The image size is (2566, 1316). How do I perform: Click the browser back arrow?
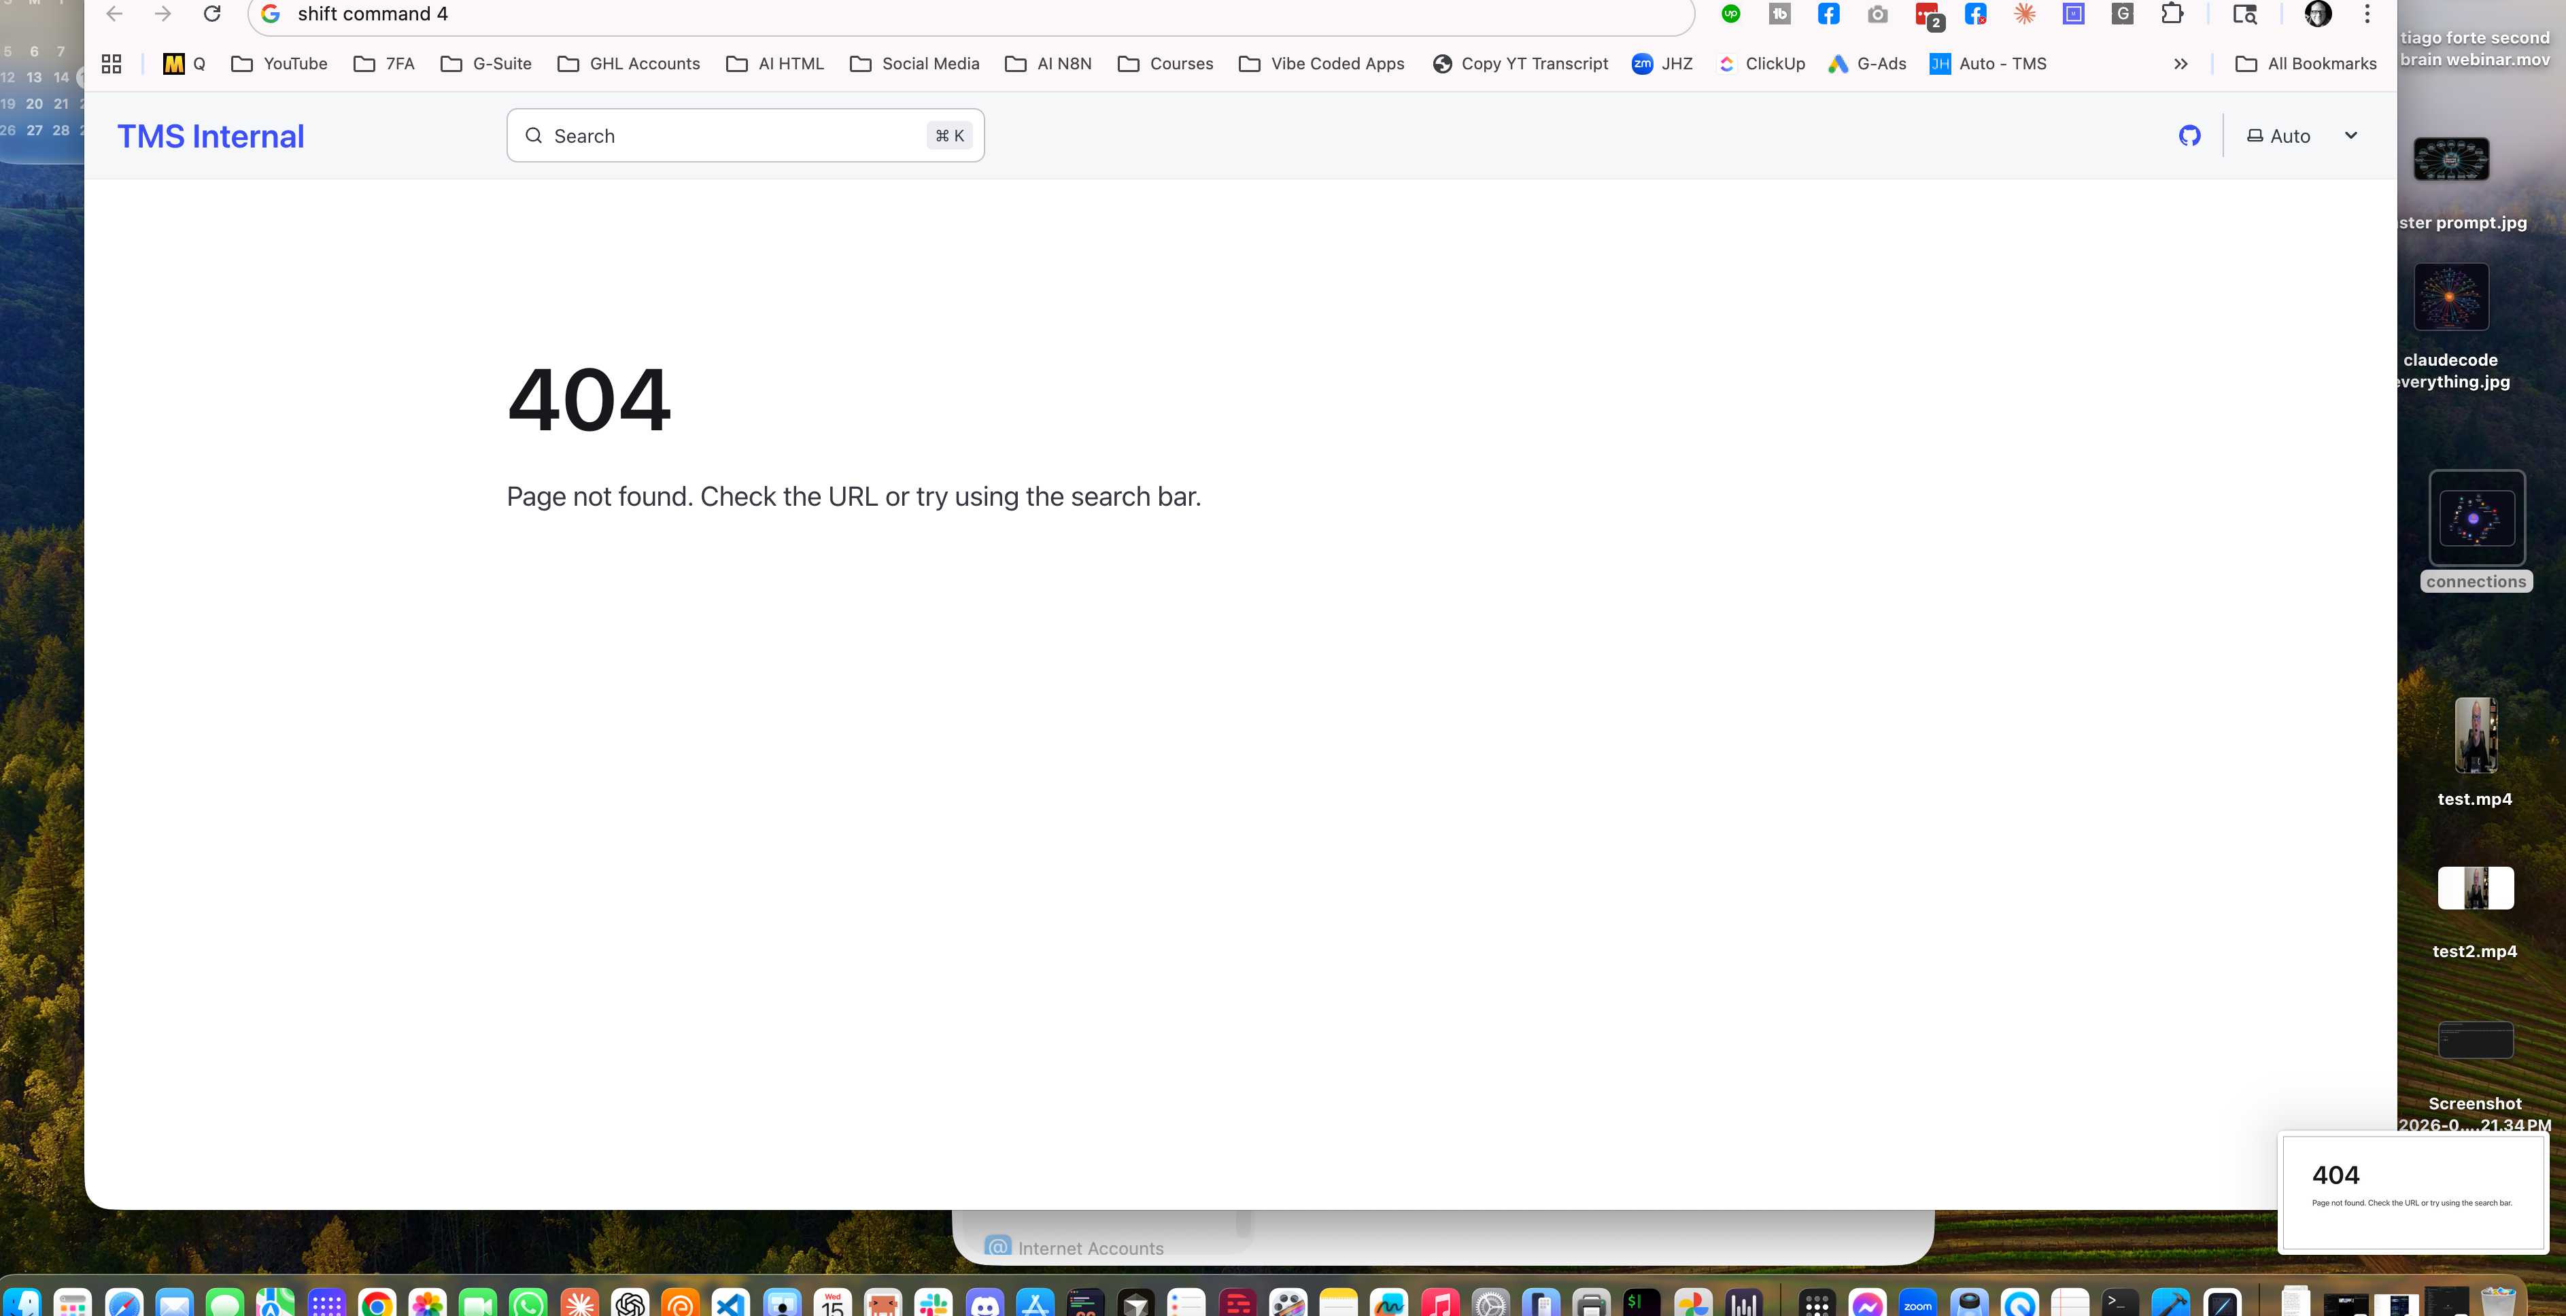(x=114, y=14)
